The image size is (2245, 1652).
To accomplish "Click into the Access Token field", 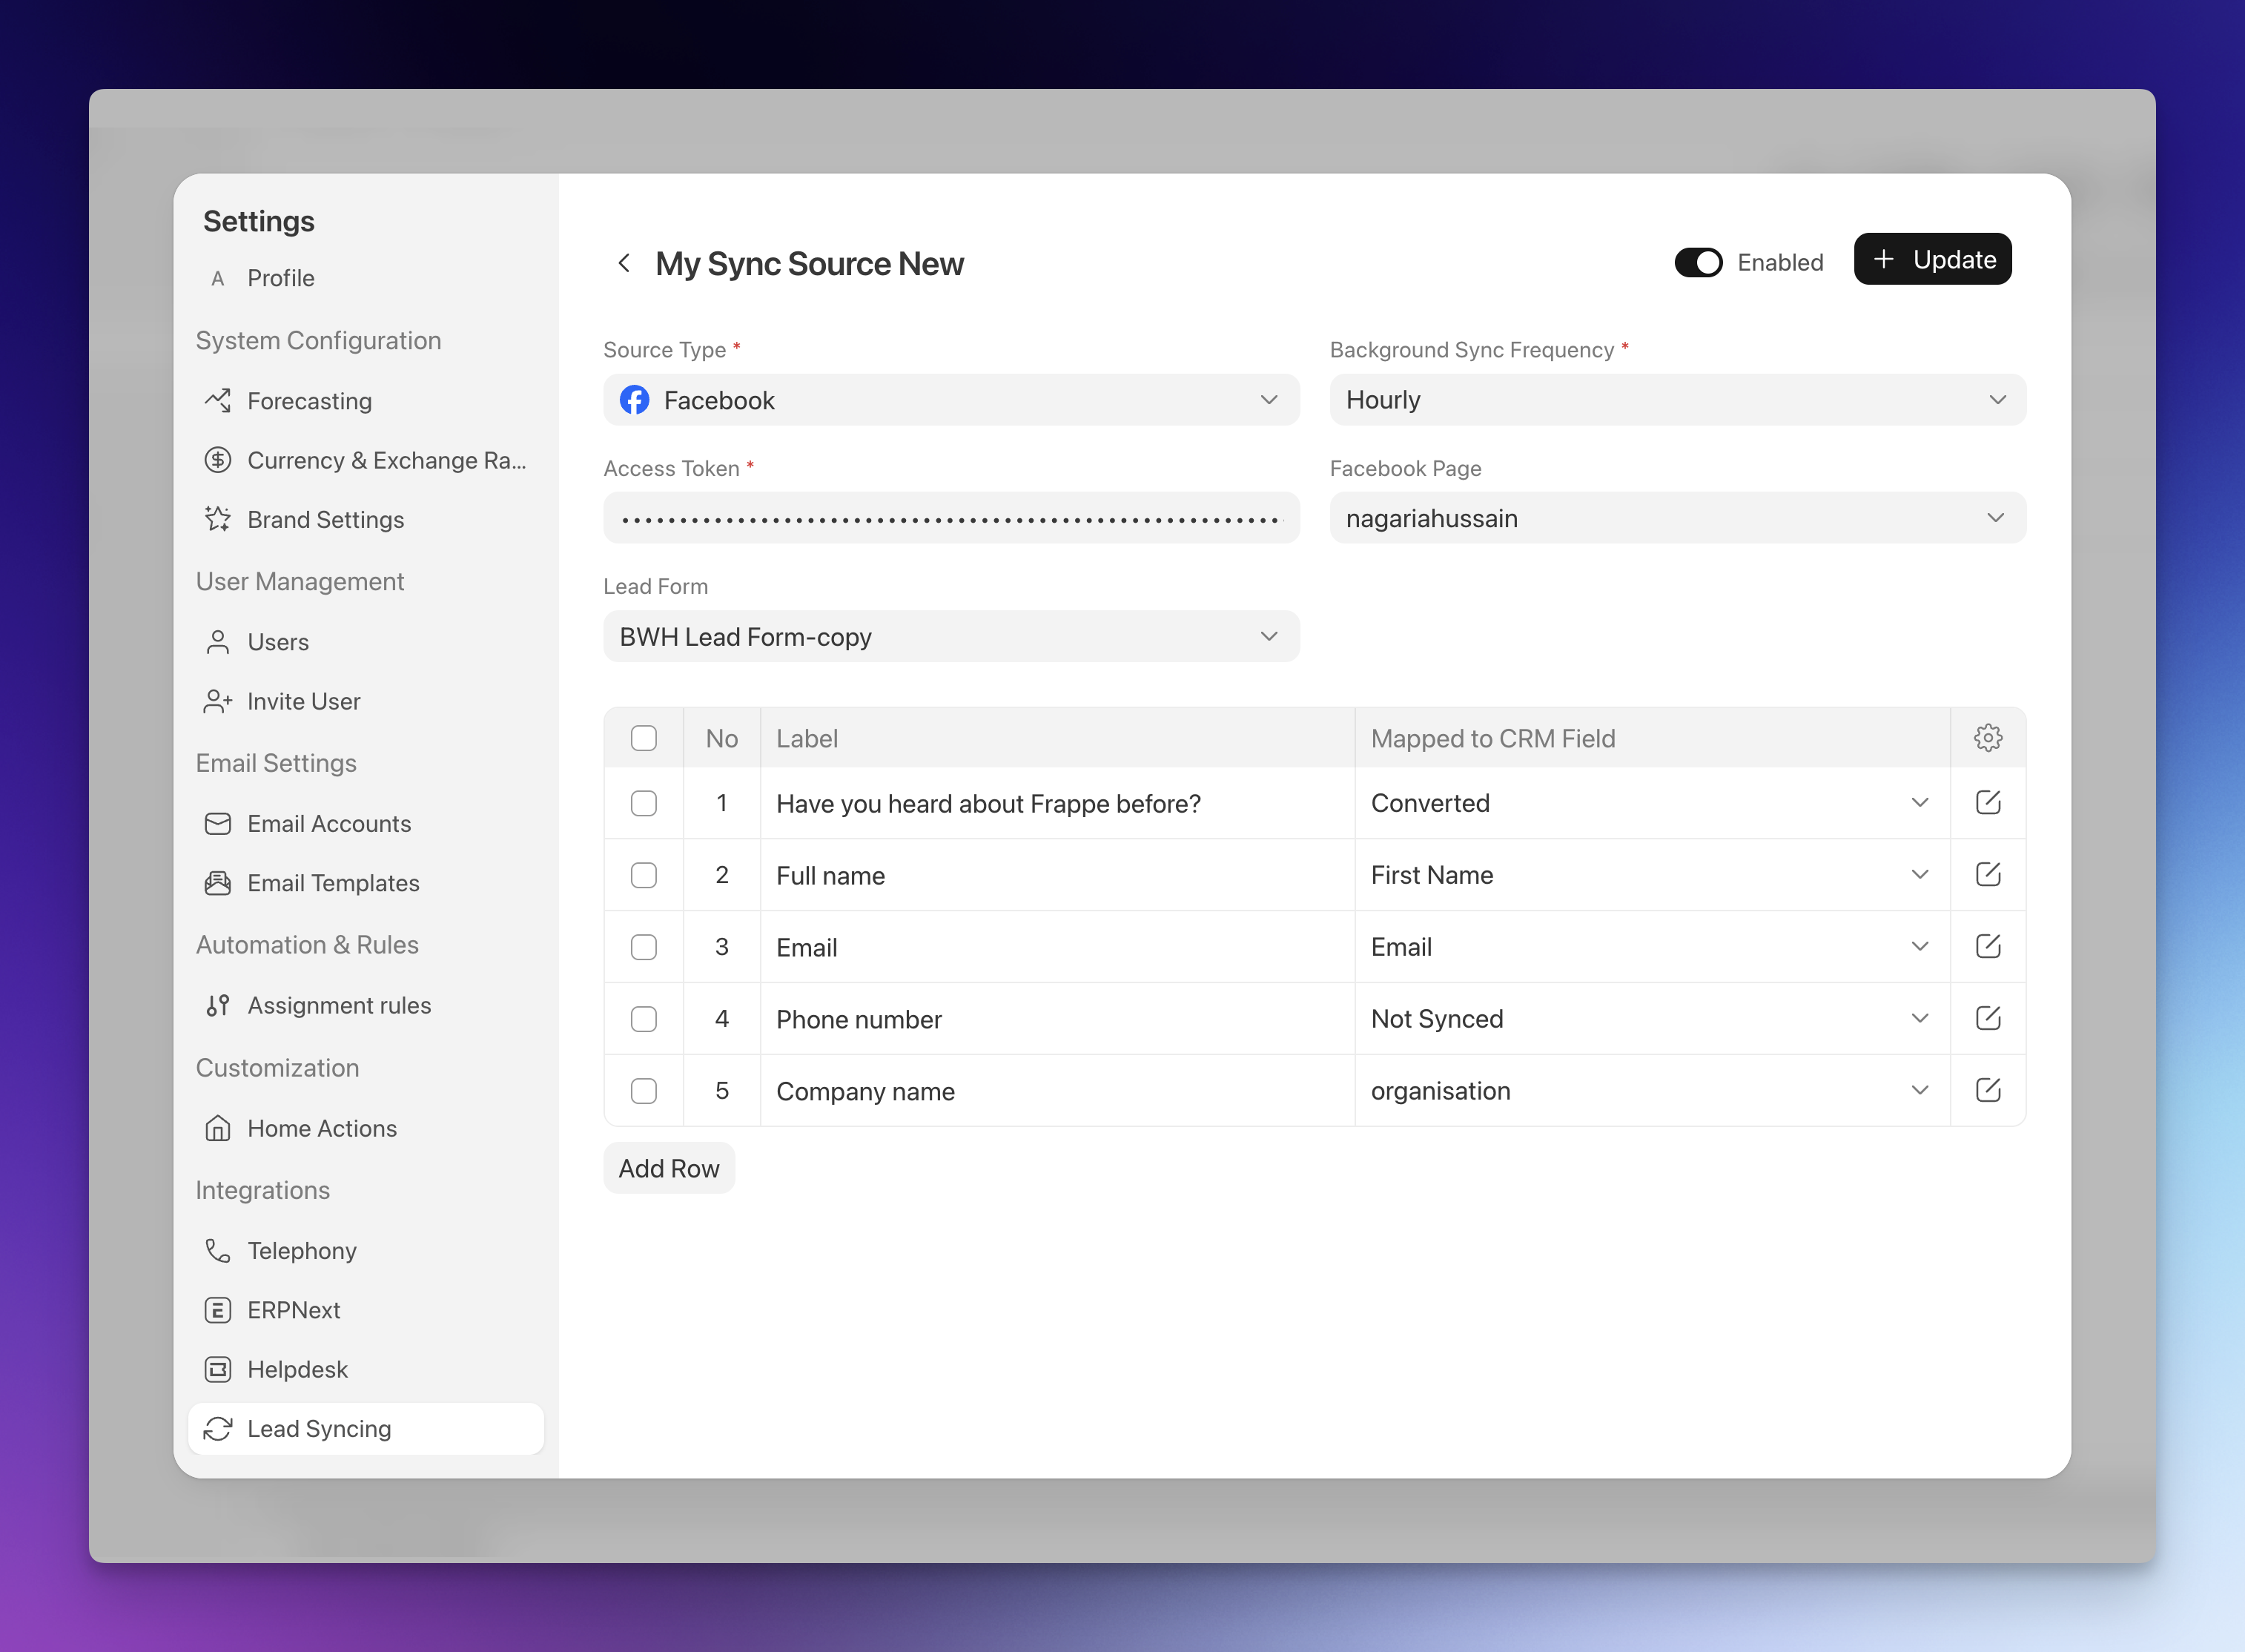I will (x=950, y=519).
